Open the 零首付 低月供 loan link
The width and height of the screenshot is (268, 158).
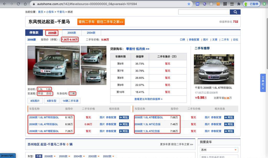coord(138,49)
